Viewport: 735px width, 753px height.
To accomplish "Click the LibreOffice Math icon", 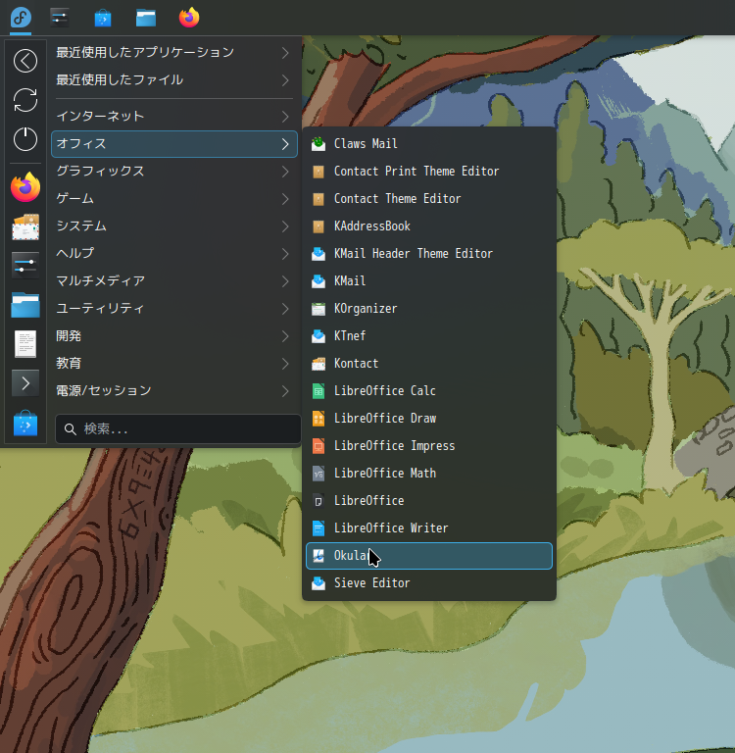I will [318, 474].
